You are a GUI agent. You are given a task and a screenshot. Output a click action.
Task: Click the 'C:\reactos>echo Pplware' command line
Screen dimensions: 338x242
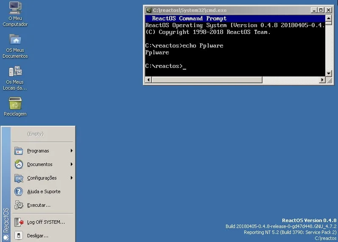tap(184, 45)
